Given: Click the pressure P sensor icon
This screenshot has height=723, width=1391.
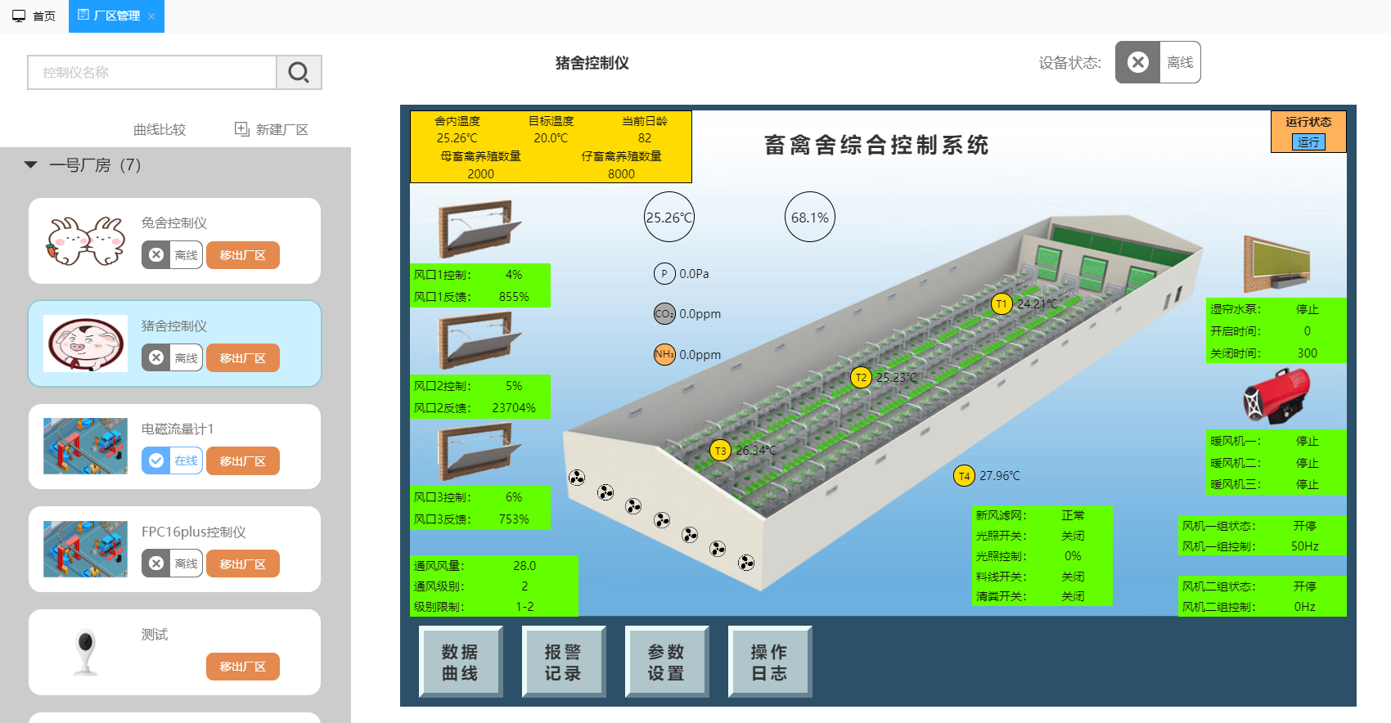Looking at the screenshot, I should coord(664,274).
